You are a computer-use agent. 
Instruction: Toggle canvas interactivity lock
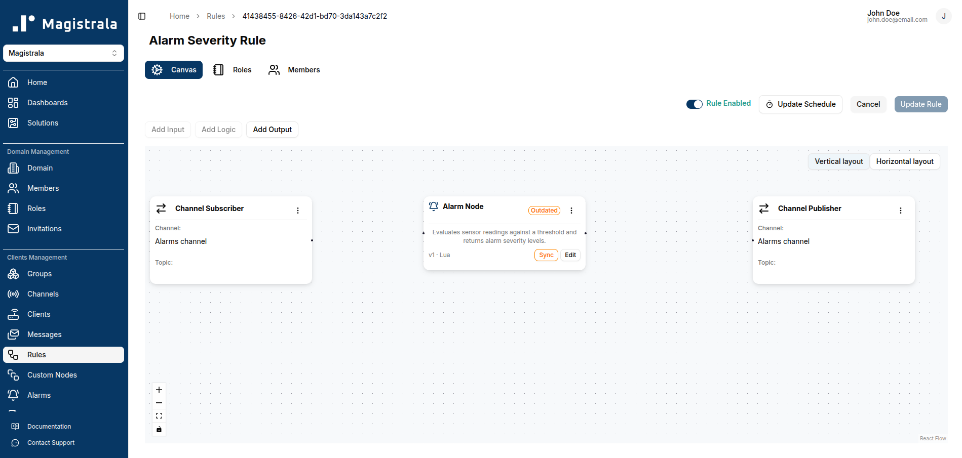[x=159, y=429]
